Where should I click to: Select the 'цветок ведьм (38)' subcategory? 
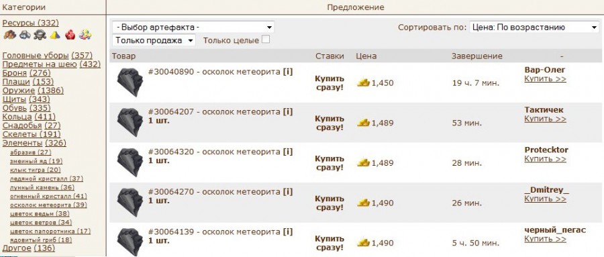coord(40,213)
